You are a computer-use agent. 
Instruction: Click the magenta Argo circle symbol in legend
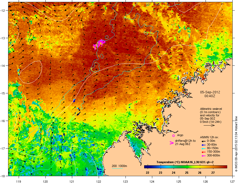pyautogui.click(x=173, y=136)
